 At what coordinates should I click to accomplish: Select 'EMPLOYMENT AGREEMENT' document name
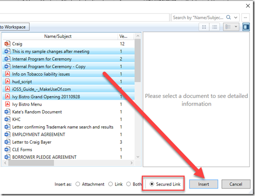(39, 135)
